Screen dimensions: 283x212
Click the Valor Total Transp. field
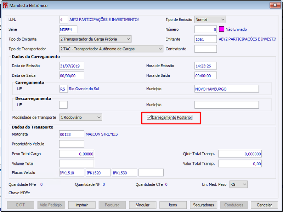[240, 164]
